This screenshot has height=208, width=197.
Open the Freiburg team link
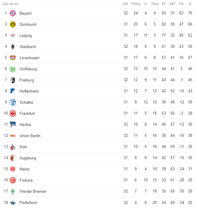(27, 80)
